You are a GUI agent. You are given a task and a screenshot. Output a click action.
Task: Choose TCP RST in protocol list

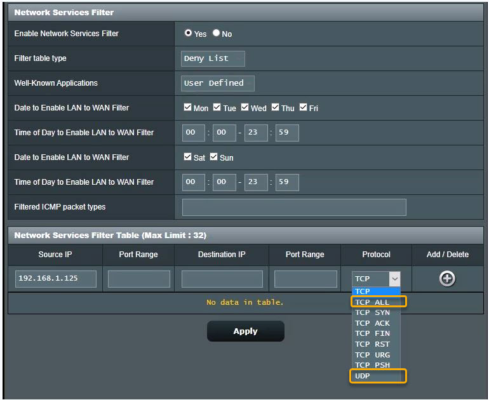tap(376, 344)
